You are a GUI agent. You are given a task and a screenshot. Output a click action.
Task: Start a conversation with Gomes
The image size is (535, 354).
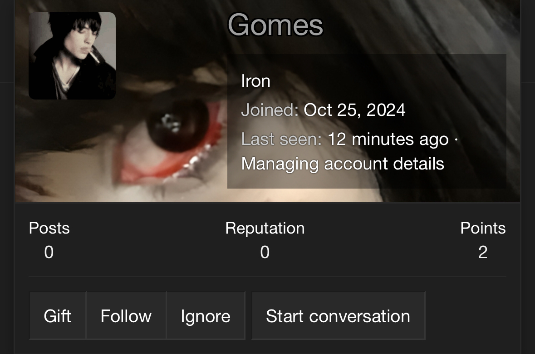tap(338, 316)
